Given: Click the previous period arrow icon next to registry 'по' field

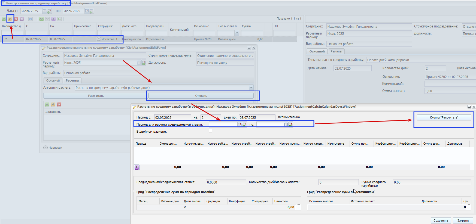Looking at the screenshot, I should tap(92, 11).
